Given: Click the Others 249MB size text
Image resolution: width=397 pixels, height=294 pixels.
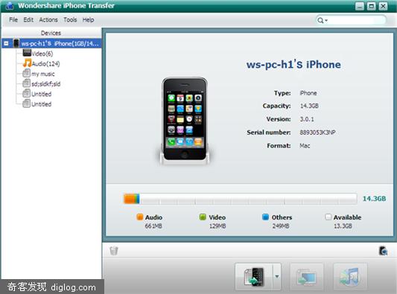Looking at the screenshot, I should pos(281,226).
